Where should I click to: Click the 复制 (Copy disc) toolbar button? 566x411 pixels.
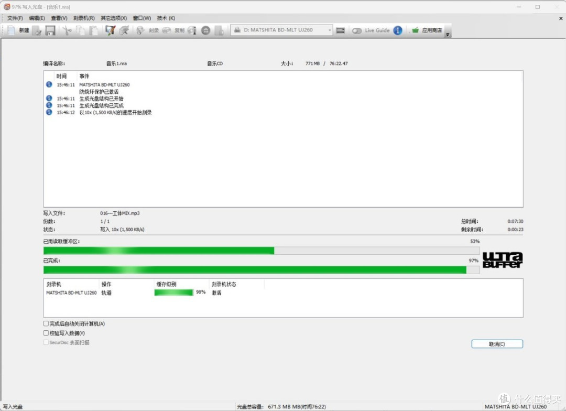[173, 30]
